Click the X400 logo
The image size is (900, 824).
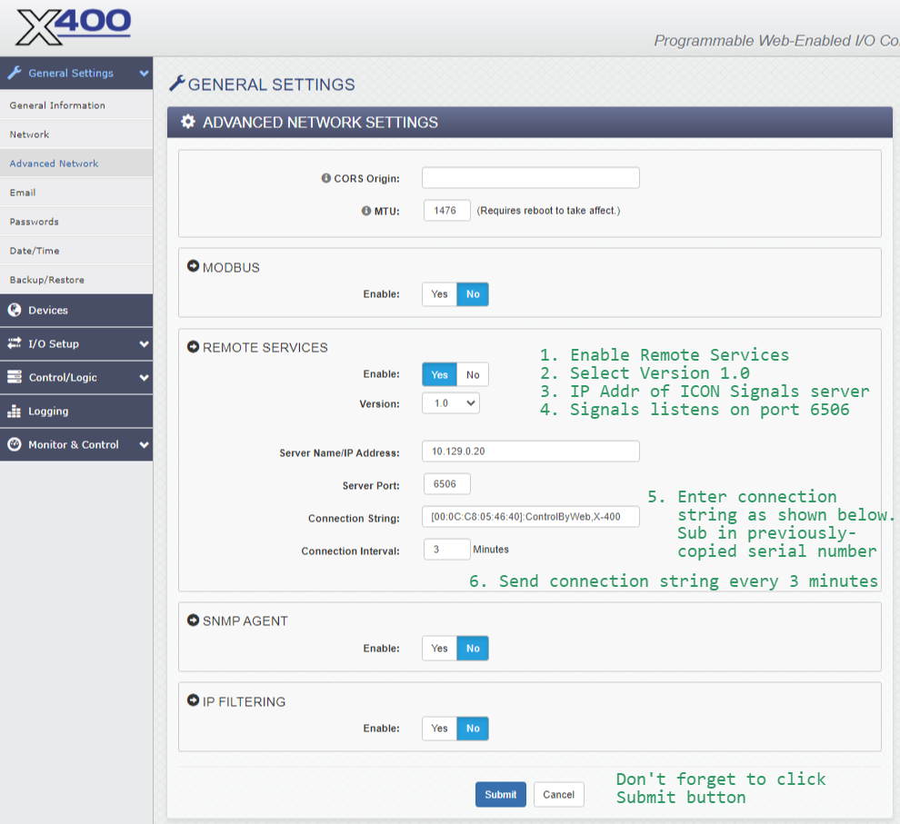coord(73,27)
